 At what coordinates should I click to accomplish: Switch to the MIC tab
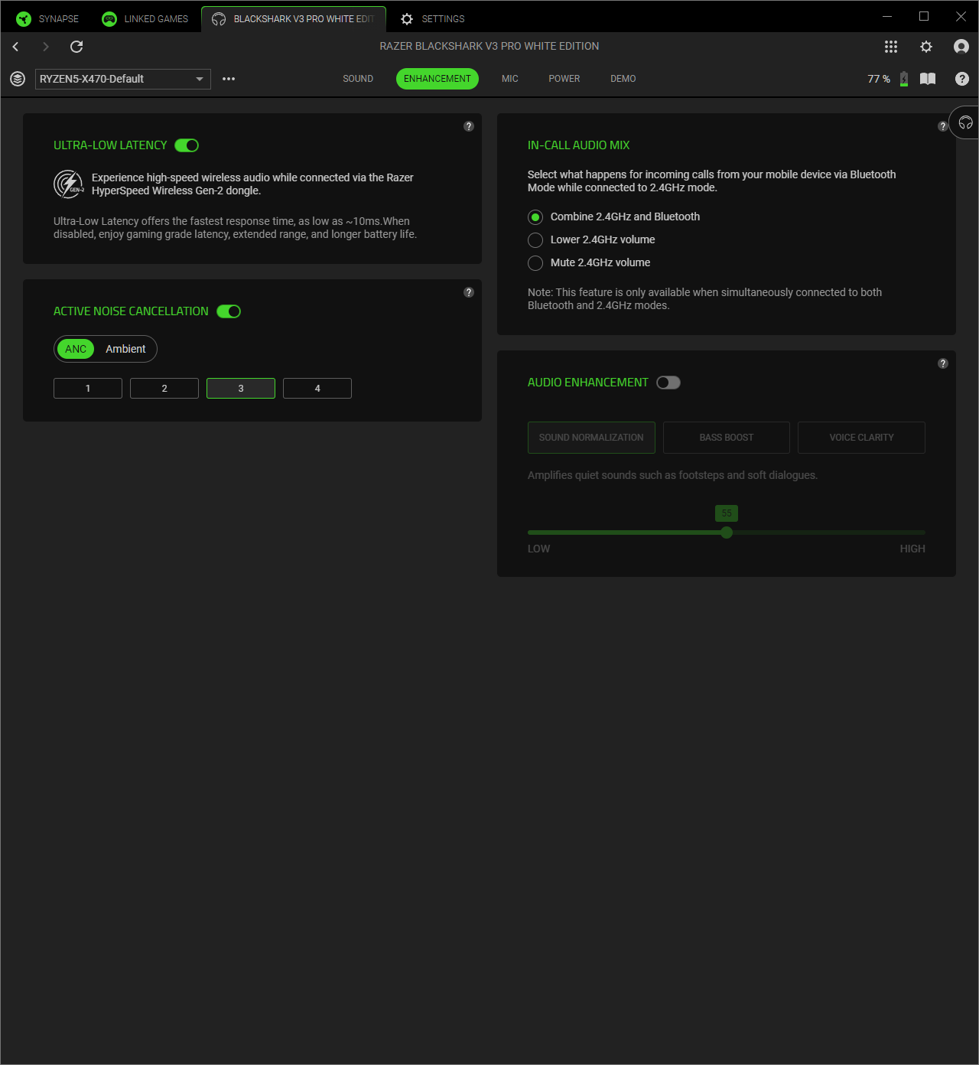tap(510, 79)
